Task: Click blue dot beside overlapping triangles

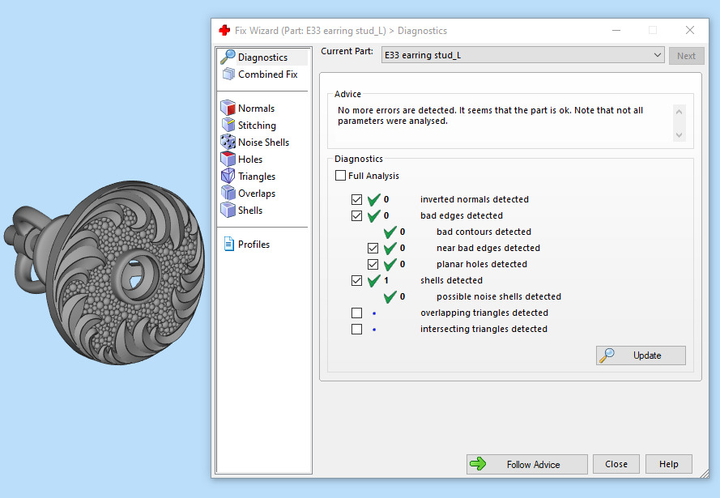Action: click(x=374, y=313)
